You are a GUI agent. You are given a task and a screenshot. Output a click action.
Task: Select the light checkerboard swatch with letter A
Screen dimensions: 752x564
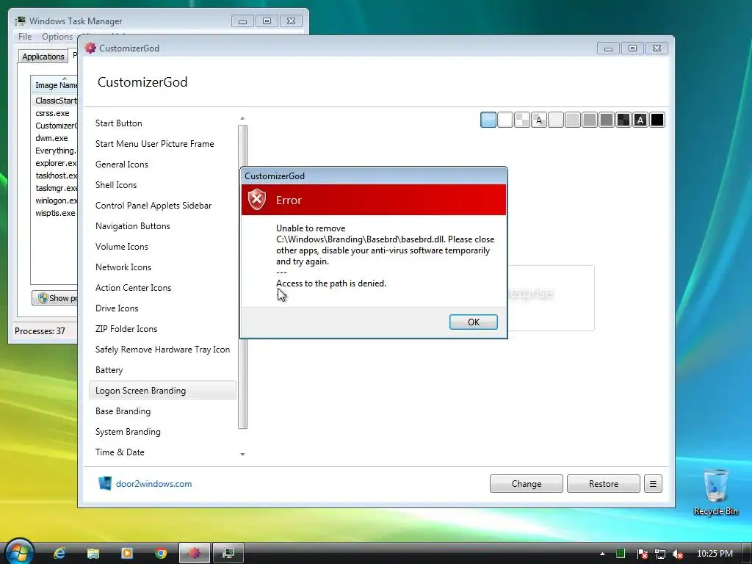tap(538, 120)
